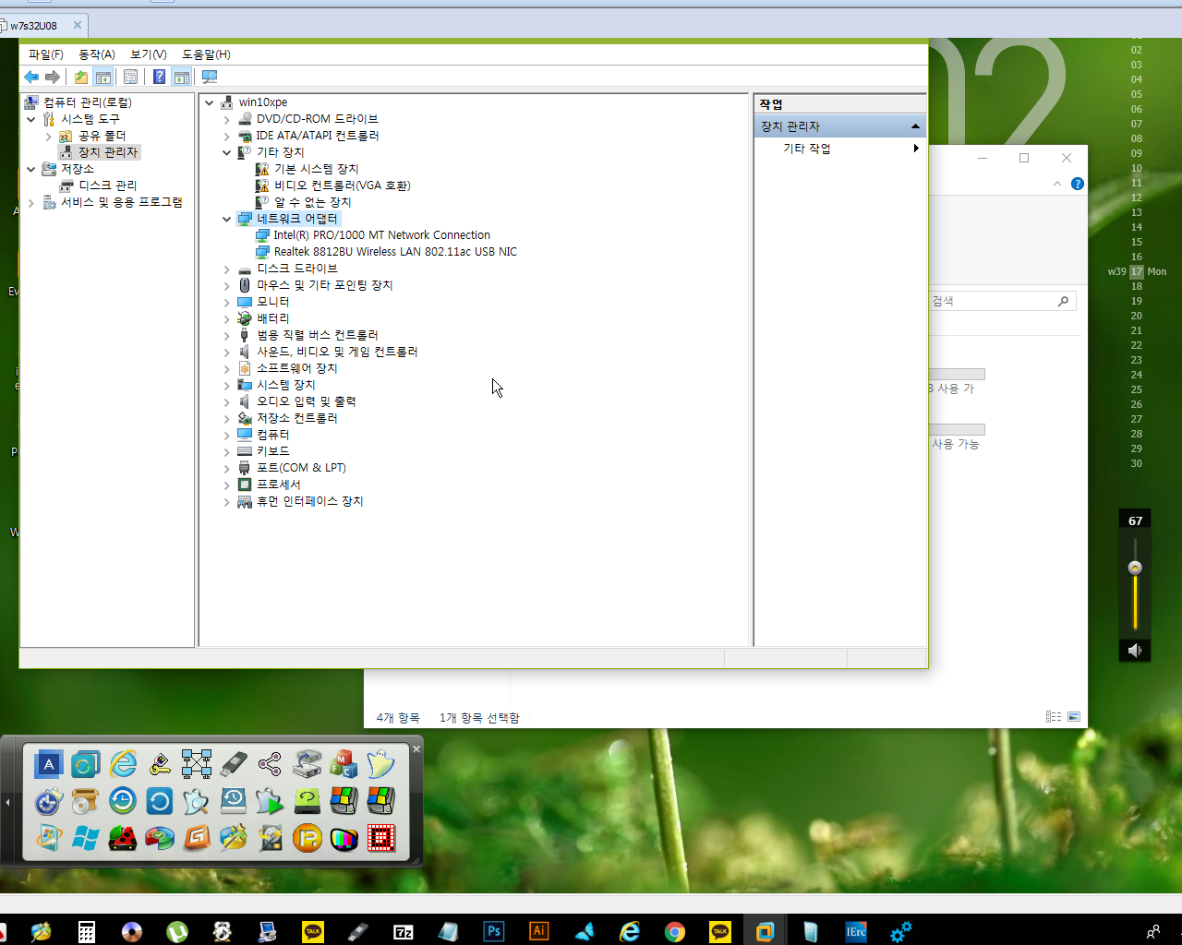1182x945 pixels.
Task: Select 기본 시스템 장치 device
Action: click(x=316, y=169)
